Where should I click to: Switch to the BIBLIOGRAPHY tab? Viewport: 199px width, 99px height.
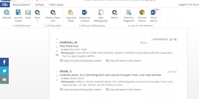point(21,5)
